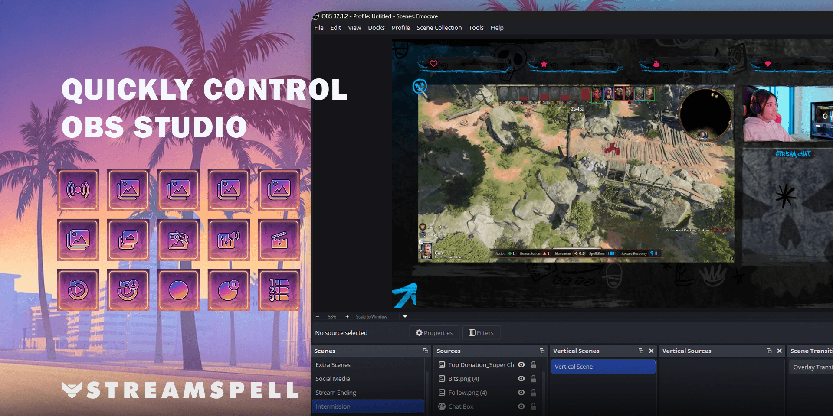
Task: Open the View menu
Action: [x=354, y=28]
